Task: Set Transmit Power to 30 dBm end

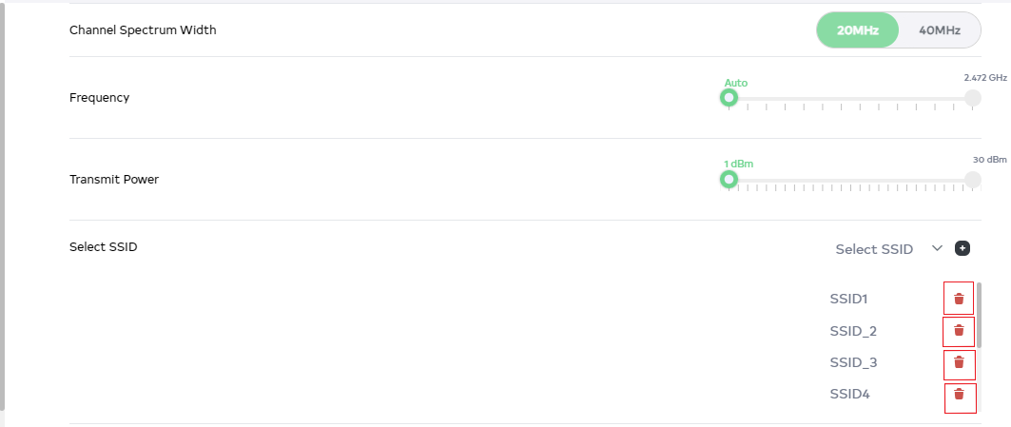Action: tap(972, 179)
